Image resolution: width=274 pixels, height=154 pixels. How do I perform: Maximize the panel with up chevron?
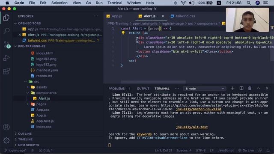259,89
